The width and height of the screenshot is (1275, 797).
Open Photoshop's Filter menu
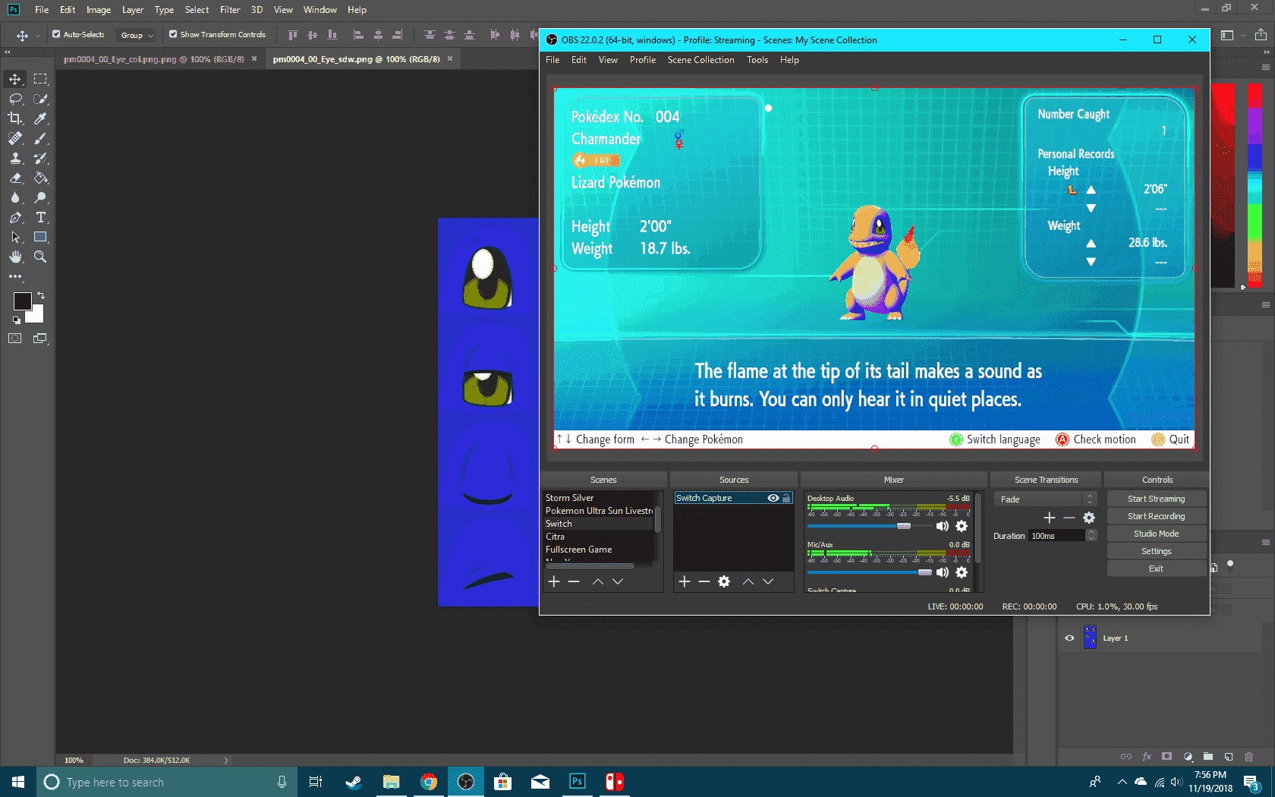click(x=230, y=10)
